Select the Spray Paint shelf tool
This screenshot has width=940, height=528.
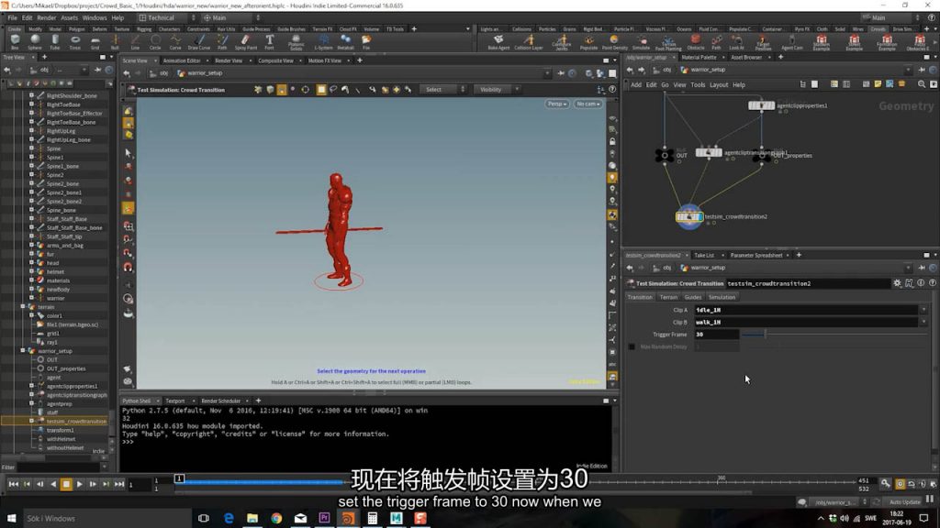click(x=245, y=42)
